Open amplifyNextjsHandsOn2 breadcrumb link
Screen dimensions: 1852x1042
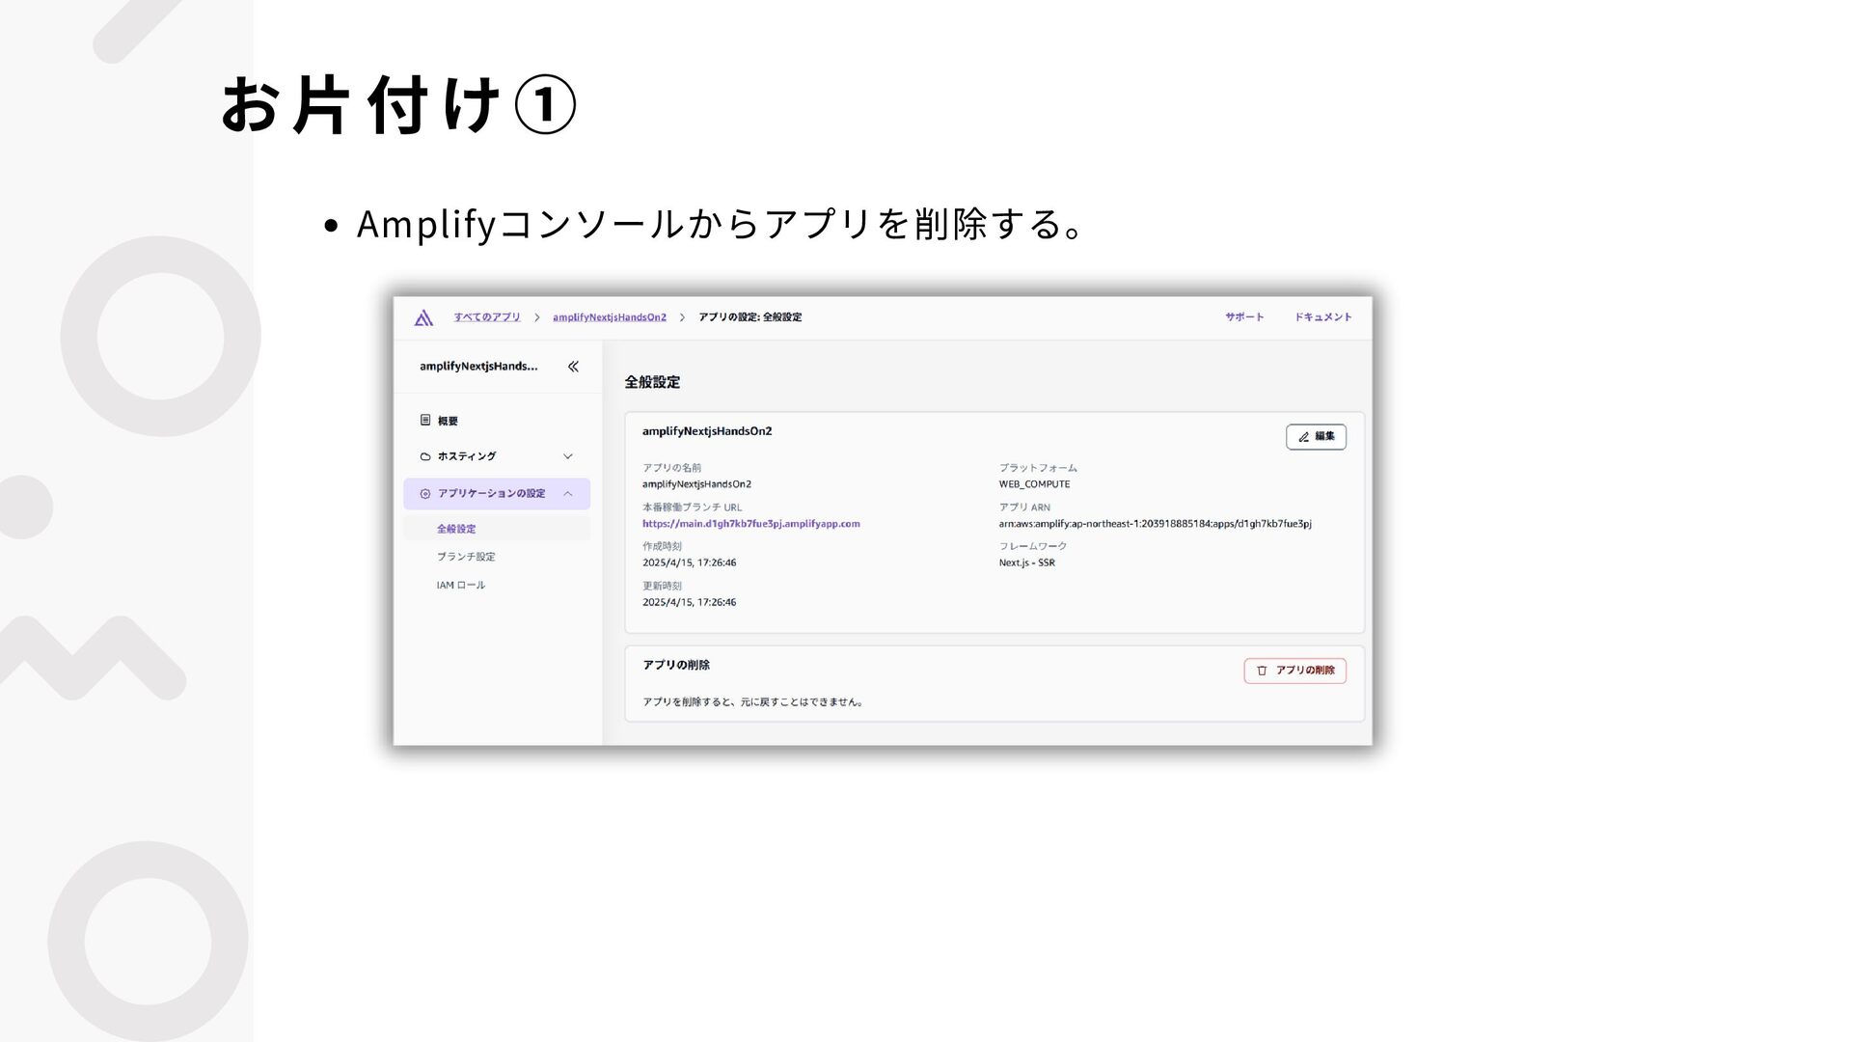tap(609, 317)
